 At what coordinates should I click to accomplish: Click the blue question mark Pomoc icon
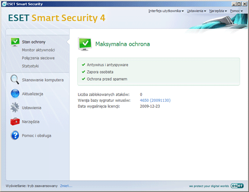click(x=15, y=135)
